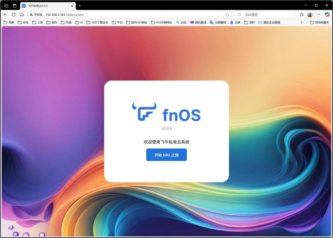
Task: Open the 科技 bookmarks folder
Action: pos(23,22)
